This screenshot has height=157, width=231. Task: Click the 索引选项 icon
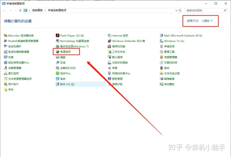pos(5,73)
